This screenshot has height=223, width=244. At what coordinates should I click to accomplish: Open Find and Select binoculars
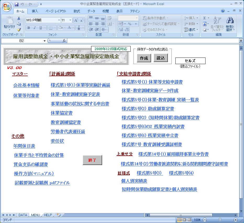pyautogui.click(x=230, y=24)
